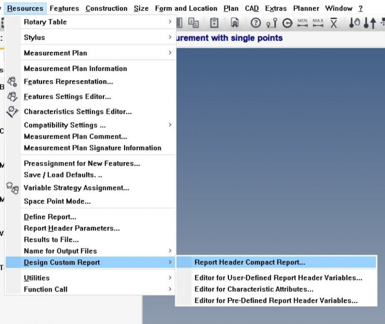This screenshot has height=324, width=385.
Task: Open the clipboard report toolbar icon
Action: (x=214, y=23)
